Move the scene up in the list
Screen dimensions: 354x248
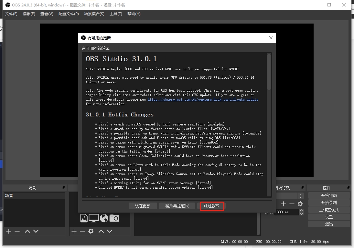tap(27, 231)
